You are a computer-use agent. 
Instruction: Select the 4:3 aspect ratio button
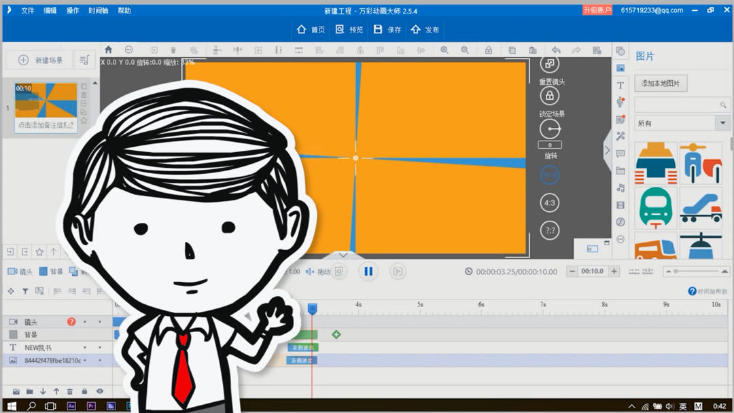click(550, 203)
